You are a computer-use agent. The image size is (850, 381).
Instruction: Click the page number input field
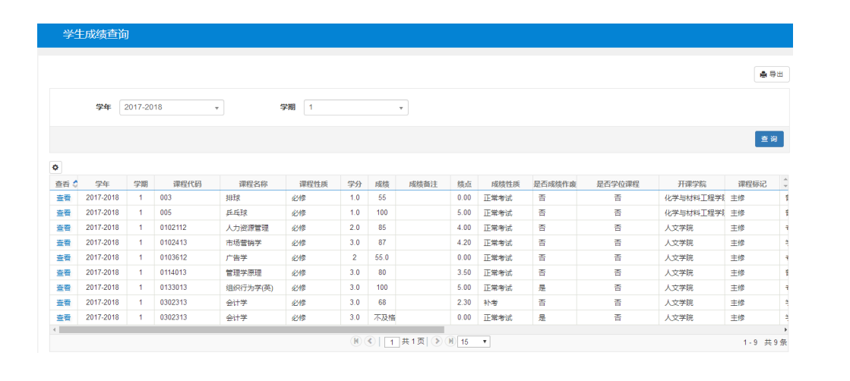coord(392,342)
